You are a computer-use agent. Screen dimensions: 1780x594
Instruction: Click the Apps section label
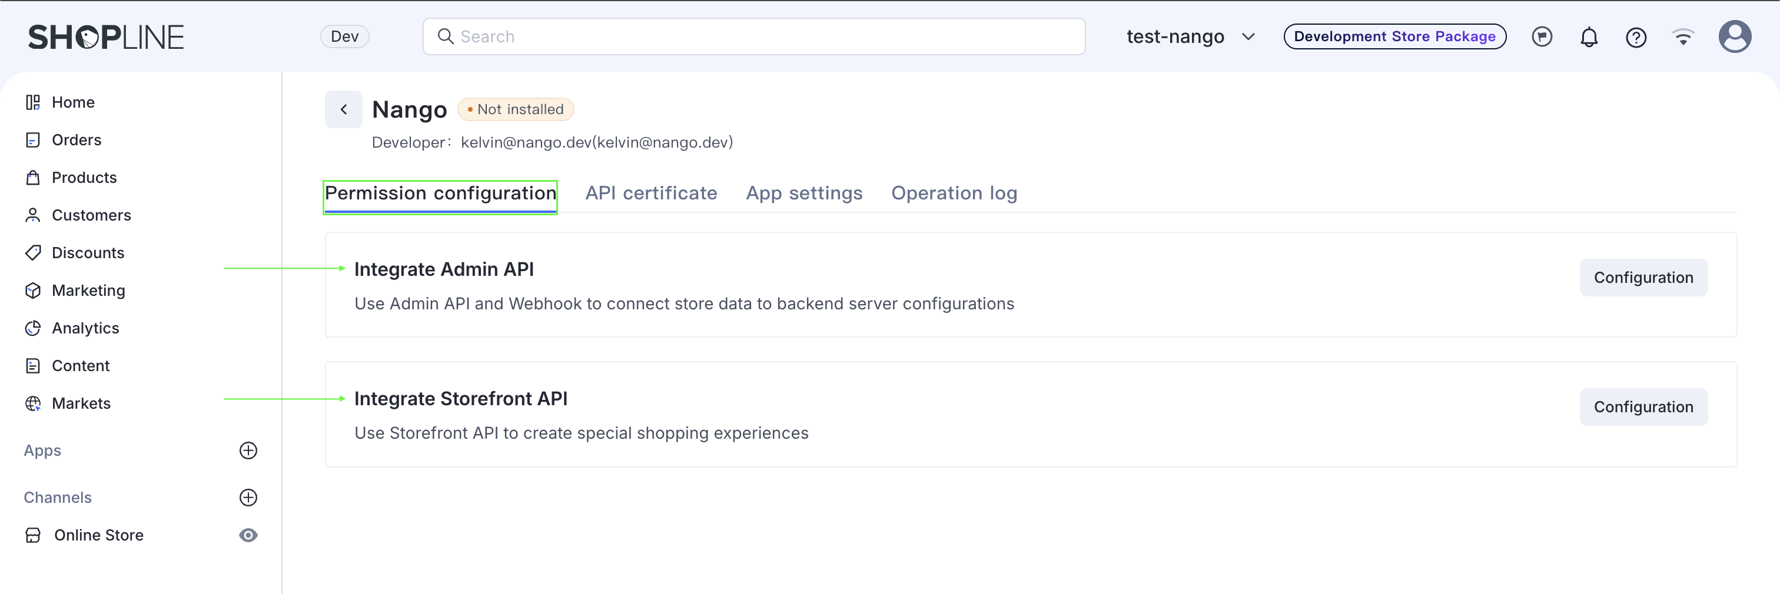point(42,450)
